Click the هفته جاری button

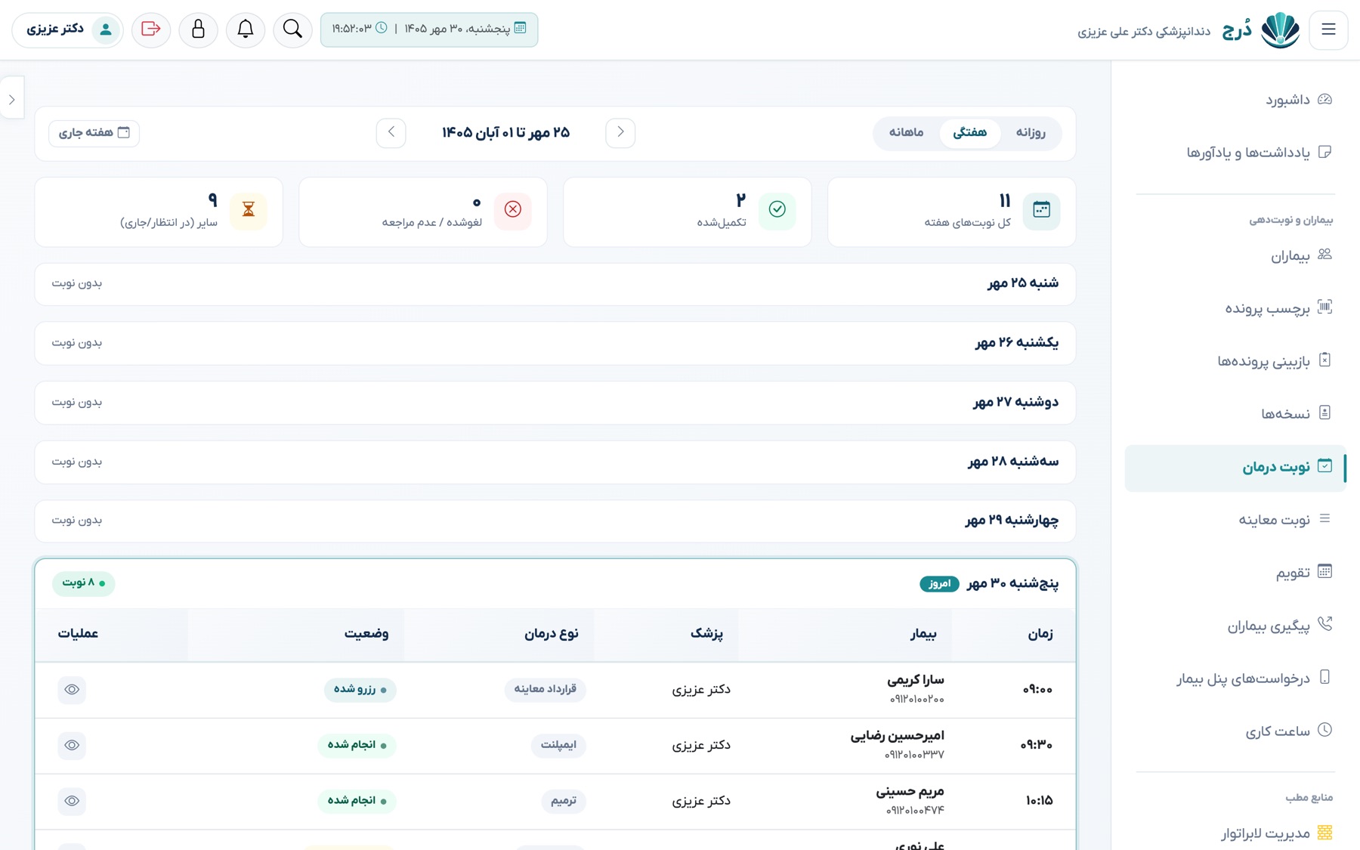click(x=94, y=133)
